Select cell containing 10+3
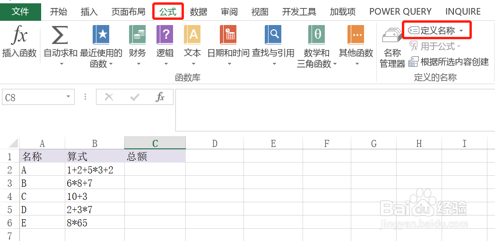 (x=95, y=196)
